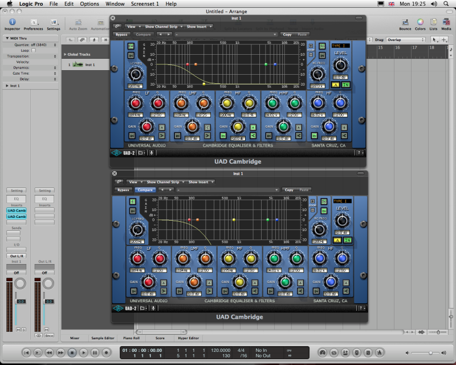Open the Lists toolbar icon
The width and height of the screenshot is (456, 365).
click(433, 22)
